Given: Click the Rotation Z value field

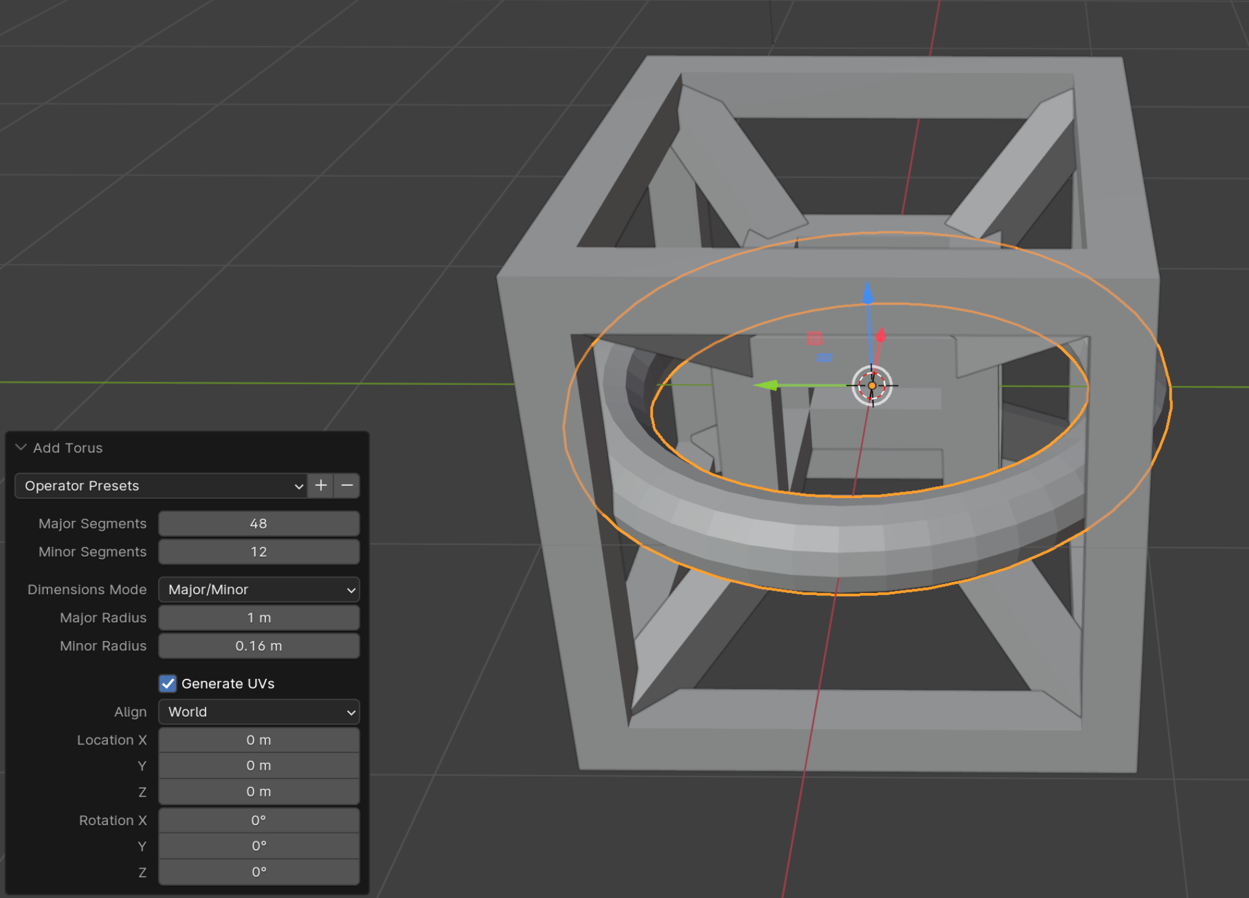Looking at the screenshot, I should click(x=259, y=872).
